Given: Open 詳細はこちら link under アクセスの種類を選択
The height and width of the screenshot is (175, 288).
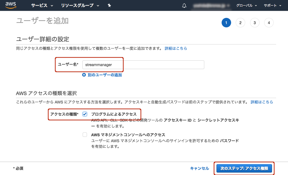Looking at the screenshot, I should coord(262,102).
